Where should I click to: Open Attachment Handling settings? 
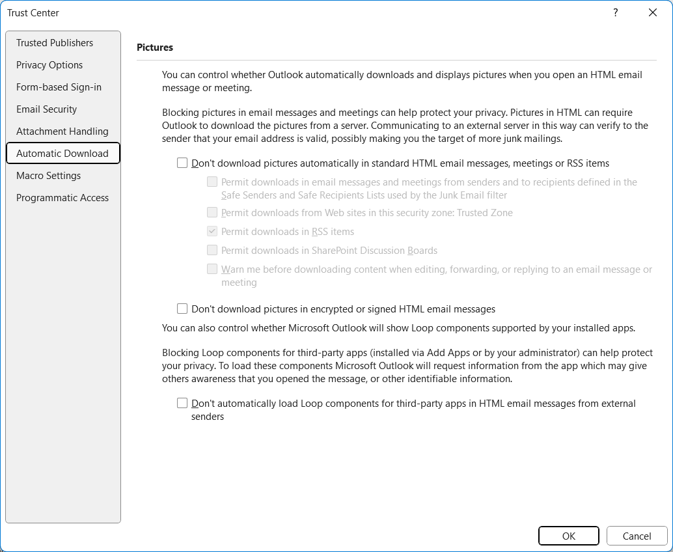click(x=63, y=131)
